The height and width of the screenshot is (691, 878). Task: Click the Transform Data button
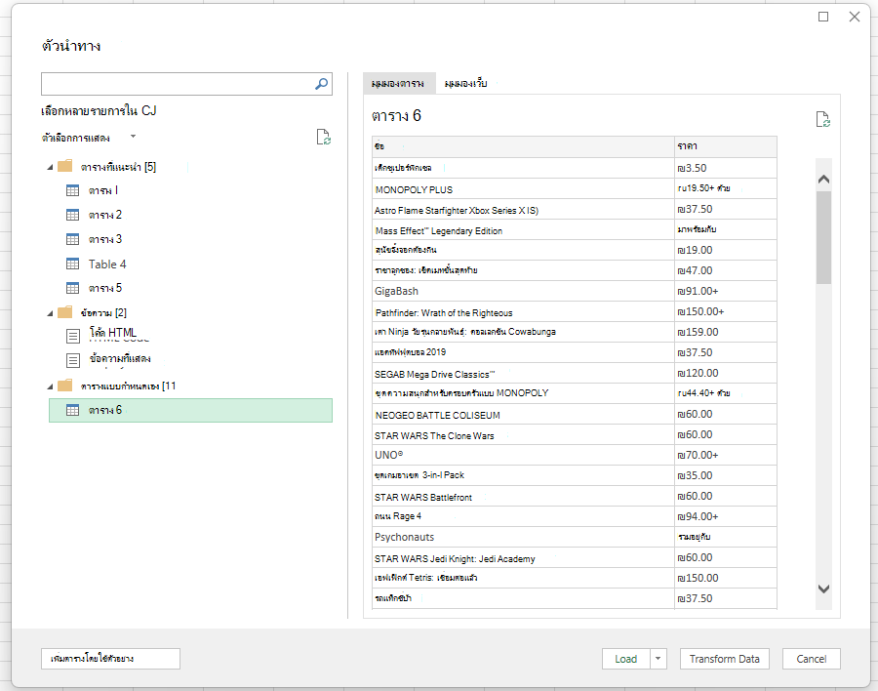pos(724,659)
